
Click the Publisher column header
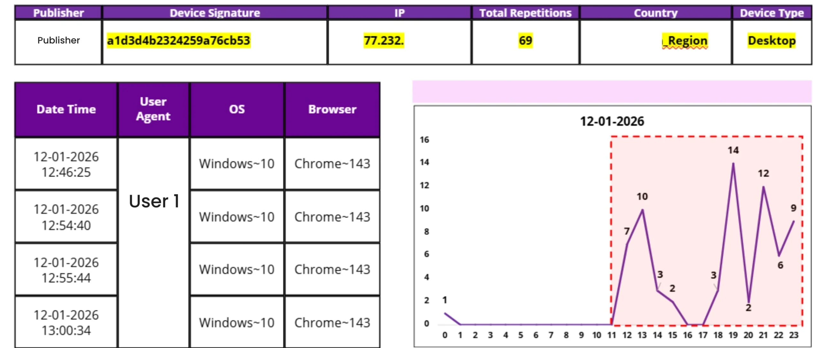pyautogui.click(x=59, y=13)
